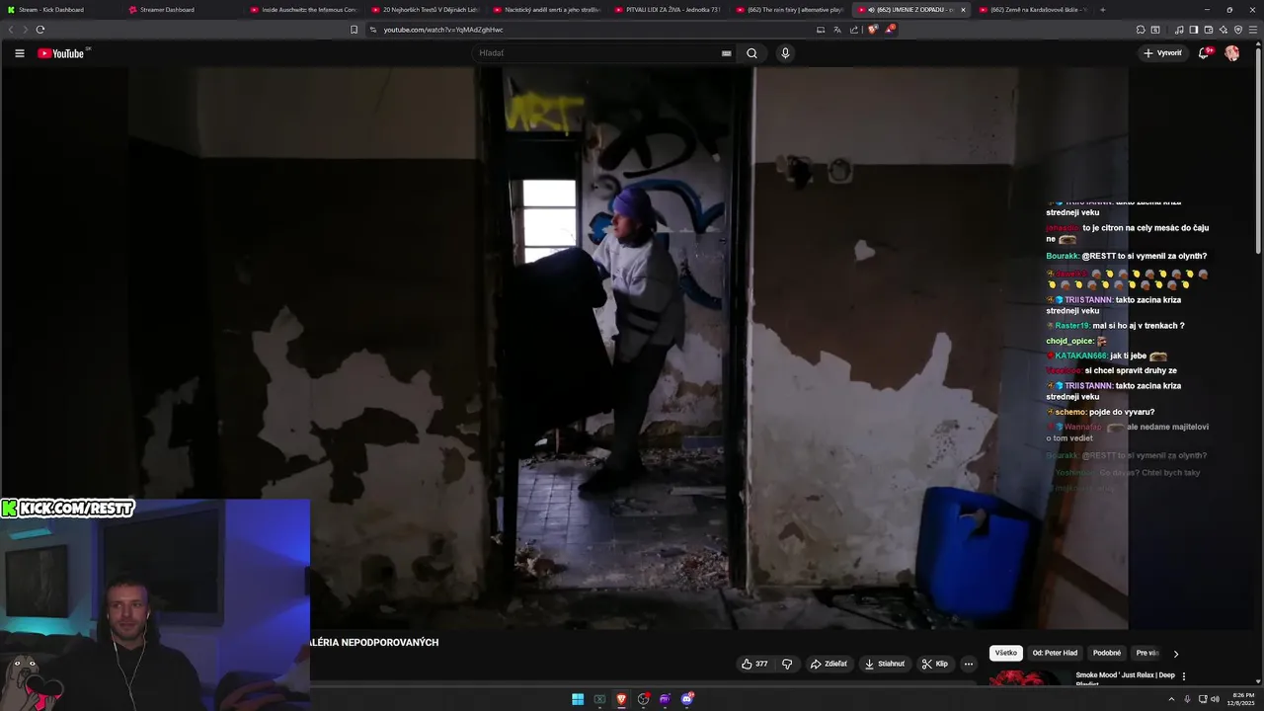Go to the YouTube home logo
The height and width of the screenshot is (711, 1264).
click(x=61, y=53)
